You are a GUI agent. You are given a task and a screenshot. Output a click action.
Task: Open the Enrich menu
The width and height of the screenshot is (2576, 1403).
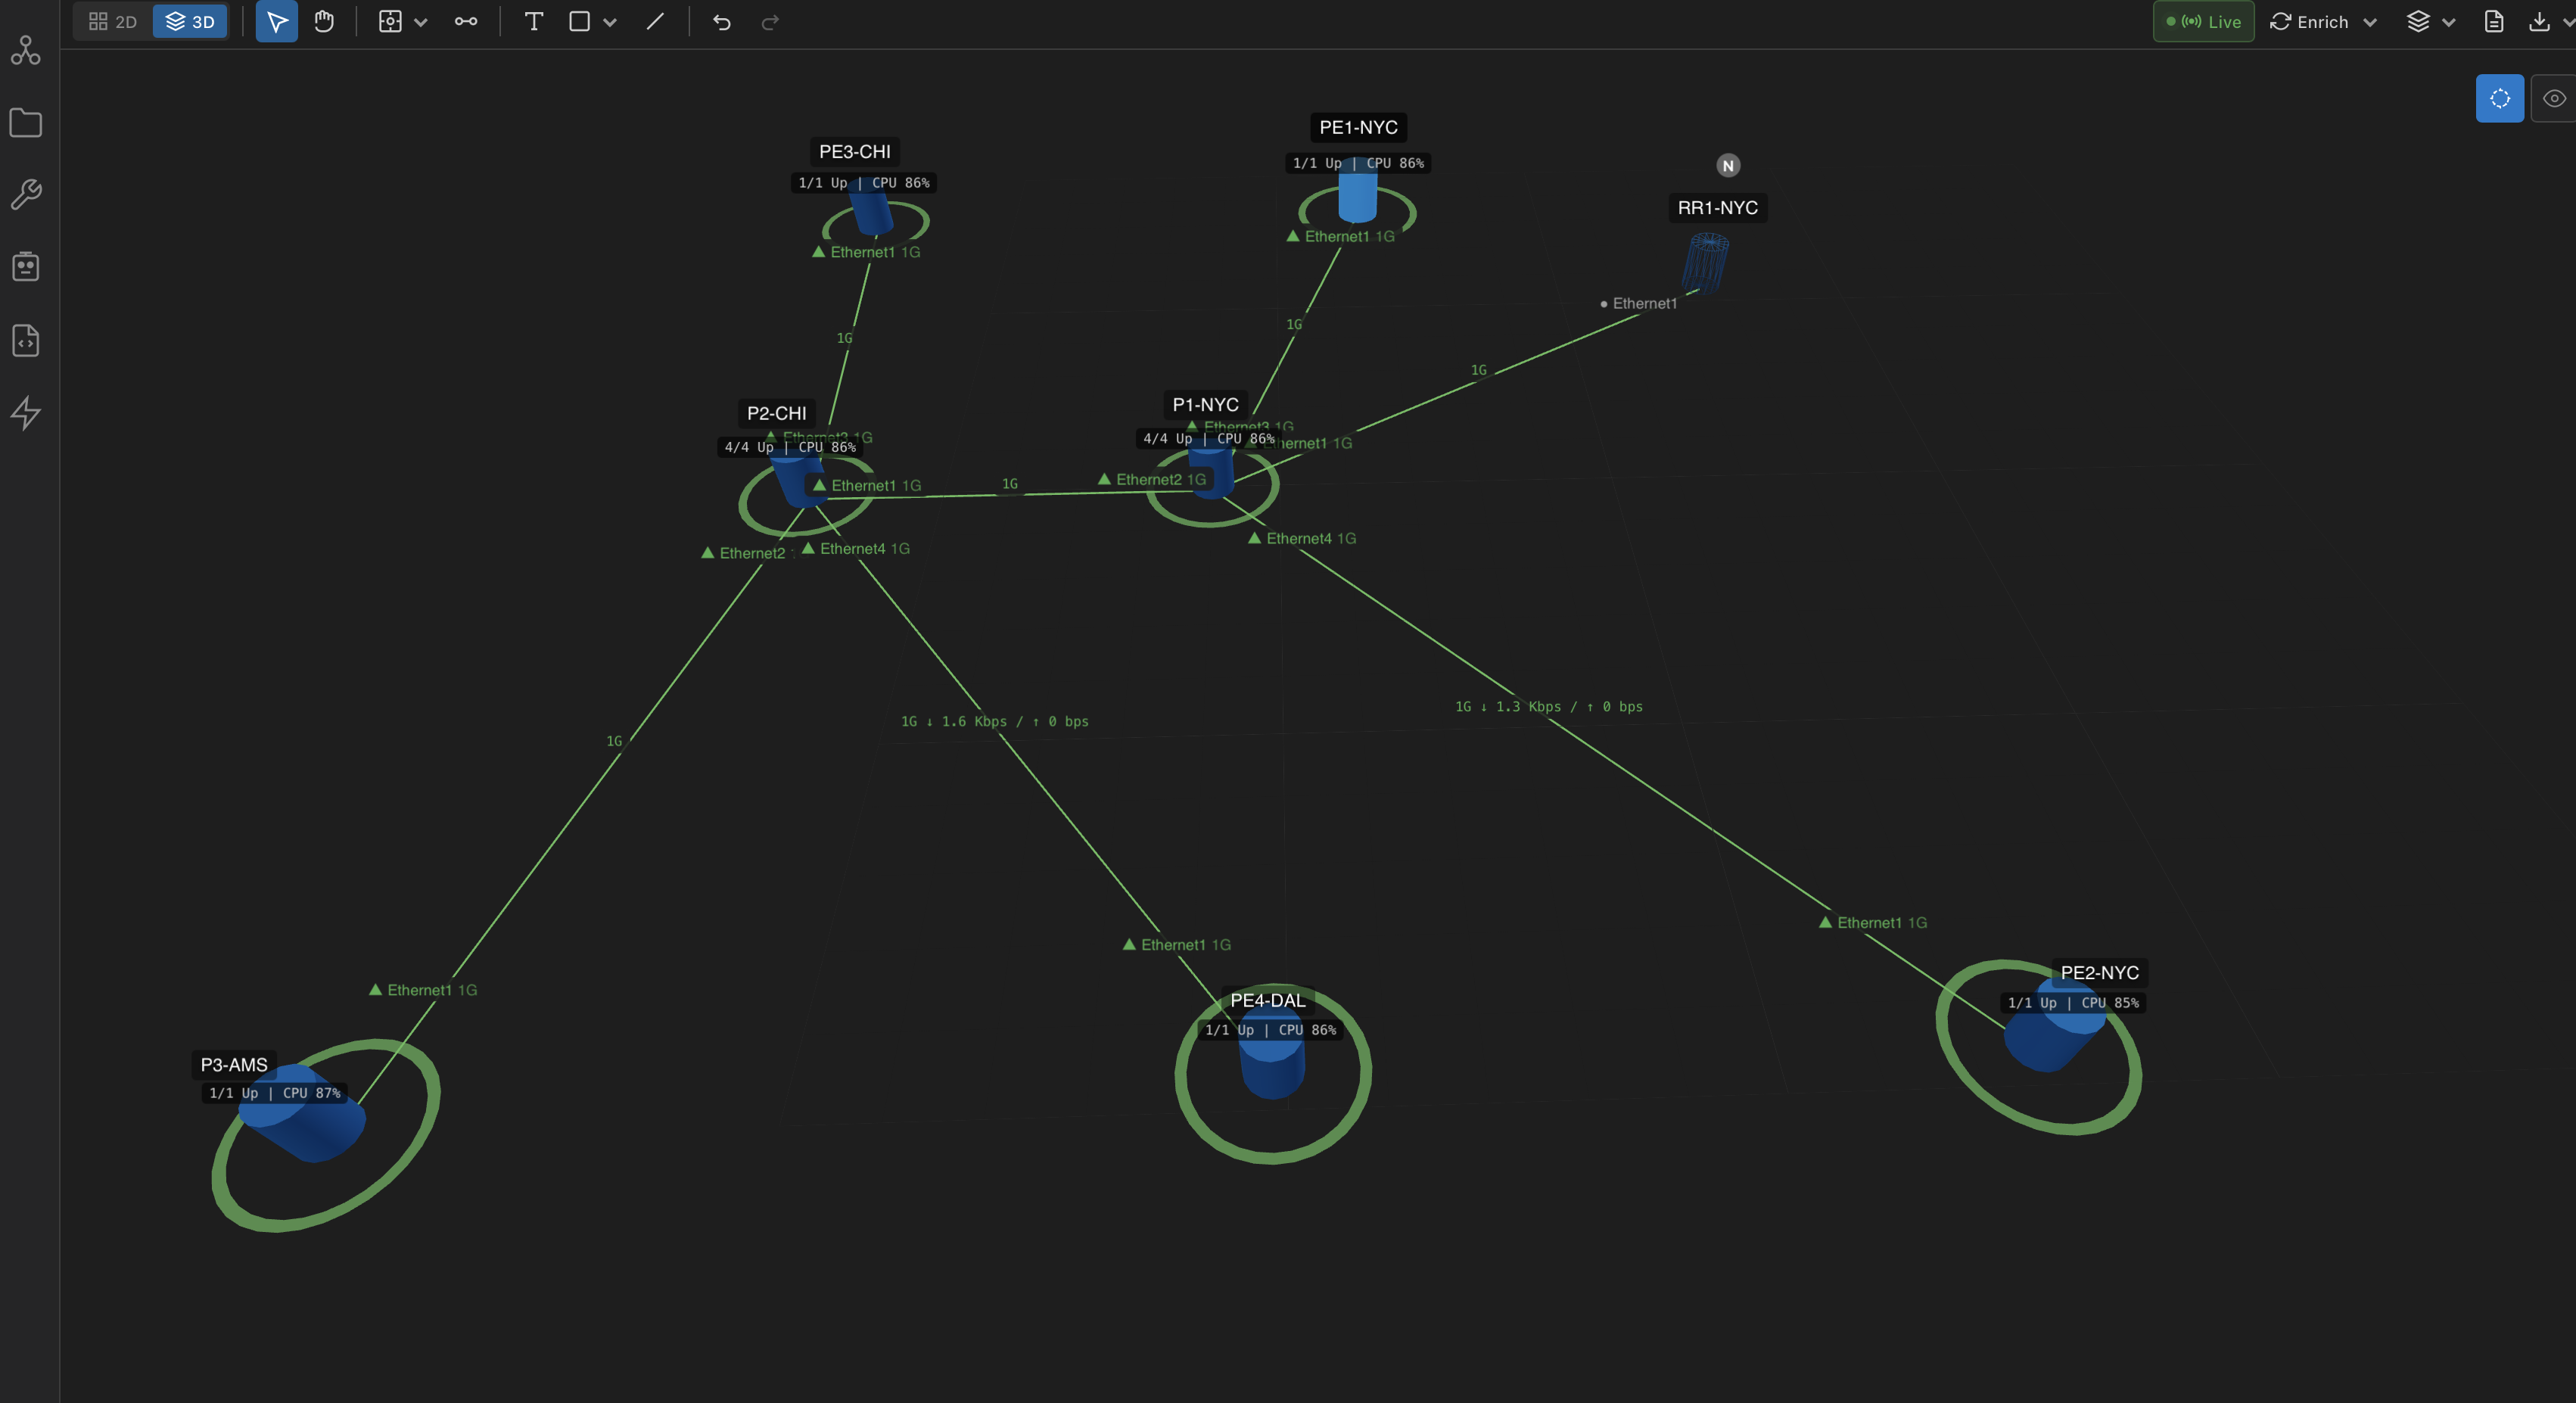point(2318,21)
